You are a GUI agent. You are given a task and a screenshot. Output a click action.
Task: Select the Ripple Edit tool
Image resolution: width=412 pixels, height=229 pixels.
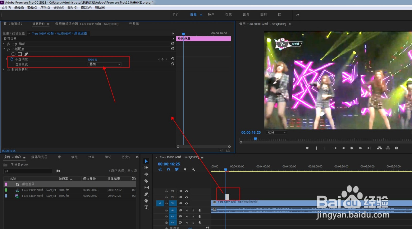click(146, 174)
